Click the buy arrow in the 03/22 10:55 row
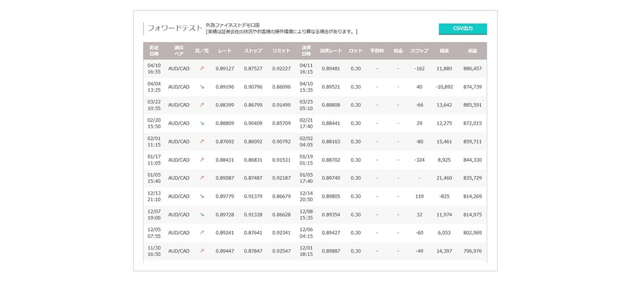This screenshot has height=281, width=631. tap(202, 105)
